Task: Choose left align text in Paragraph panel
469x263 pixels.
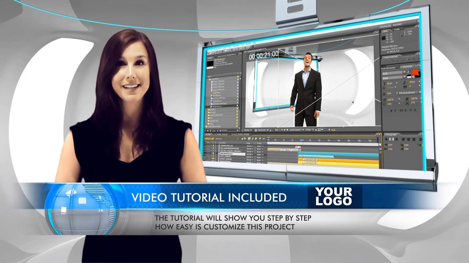Action: (x=387, y=139)
